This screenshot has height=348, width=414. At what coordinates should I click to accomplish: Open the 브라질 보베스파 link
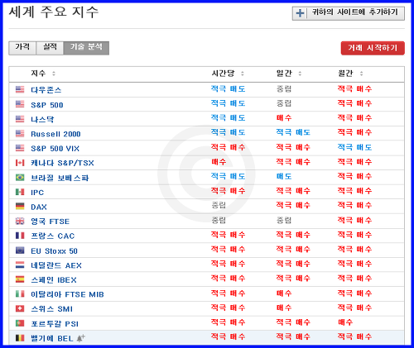(60, 178)
